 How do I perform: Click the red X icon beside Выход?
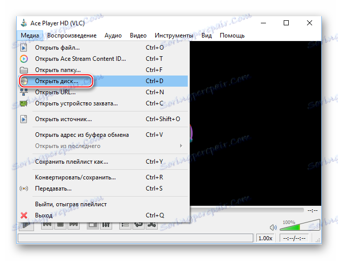(x=24, y=215)
